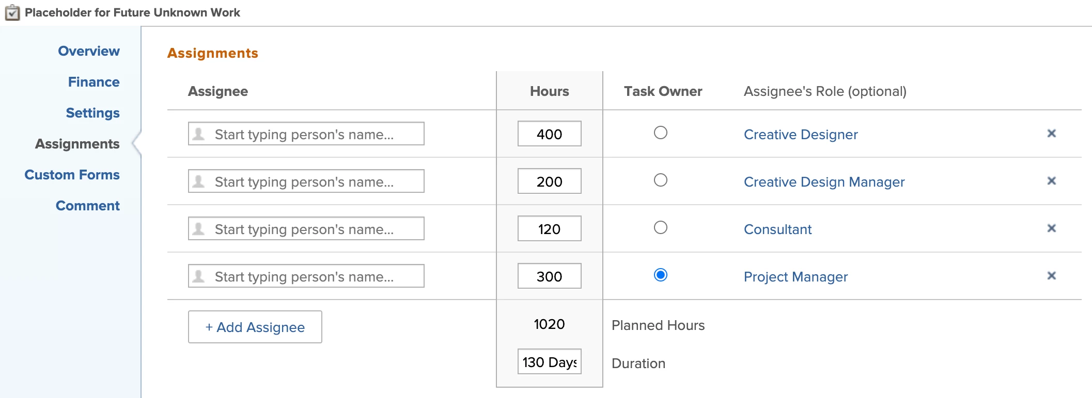
Task: Remove the Creative Designer assignment row
Action: (x=1051, y=134)
